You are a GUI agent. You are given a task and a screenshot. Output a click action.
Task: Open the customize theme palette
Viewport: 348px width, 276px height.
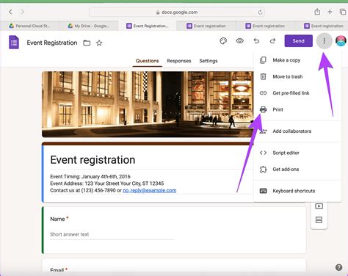(223, 41)
